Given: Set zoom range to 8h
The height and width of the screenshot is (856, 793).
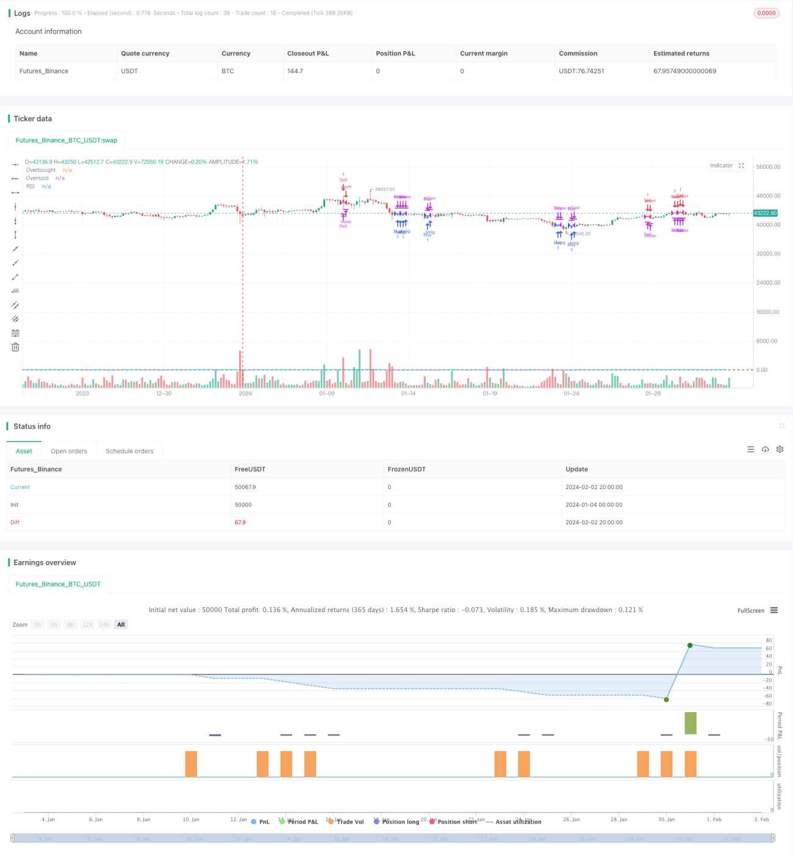Looking at the screenshot, I should (71, 624).
